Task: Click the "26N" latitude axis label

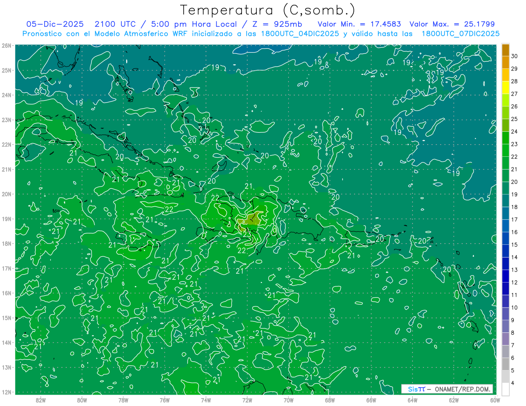Action: (6, 46)
